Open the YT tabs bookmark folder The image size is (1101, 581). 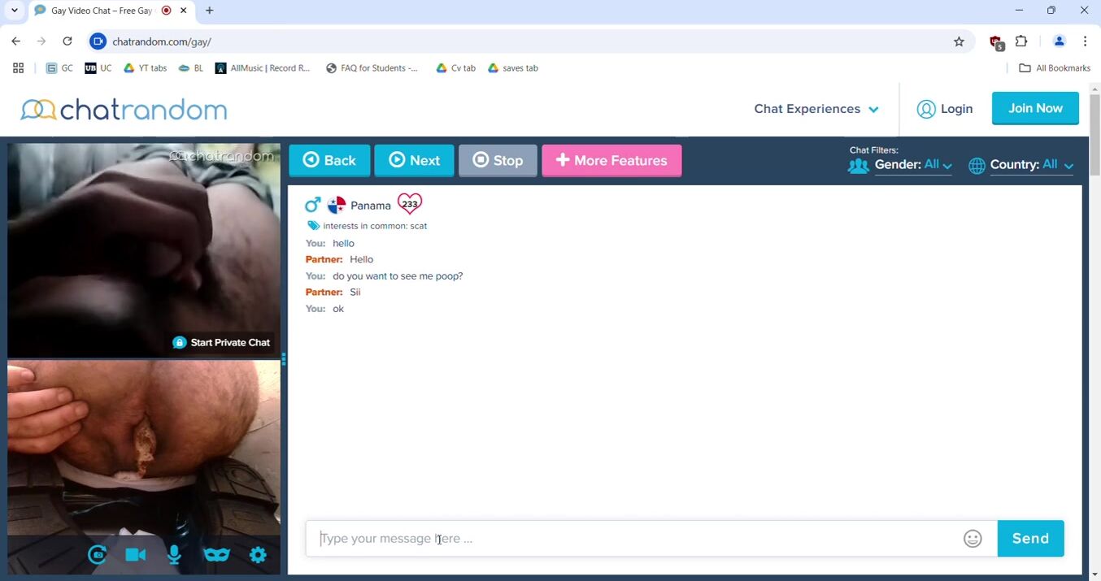(x=145, y=68)
